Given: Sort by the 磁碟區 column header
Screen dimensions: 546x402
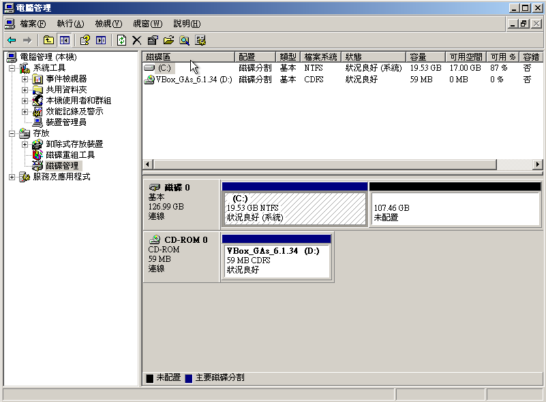Looking at the screenshot, I should (x=189, y=57).
